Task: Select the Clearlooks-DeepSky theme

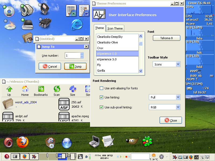Action: pos(117,37)
